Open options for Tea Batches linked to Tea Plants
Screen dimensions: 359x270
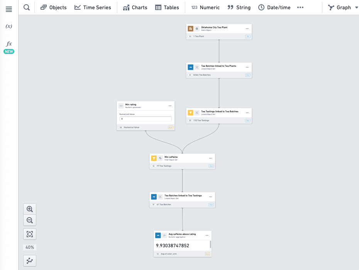(x=247, y=67)
